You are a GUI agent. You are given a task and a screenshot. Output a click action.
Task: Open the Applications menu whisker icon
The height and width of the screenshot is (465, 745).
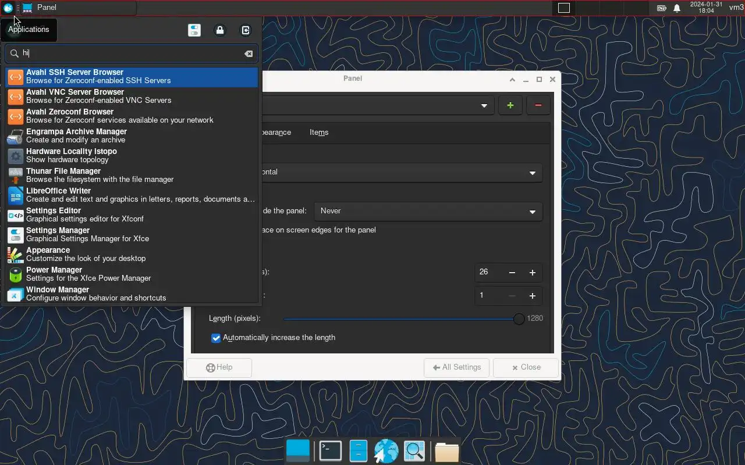tap(8, 8)
